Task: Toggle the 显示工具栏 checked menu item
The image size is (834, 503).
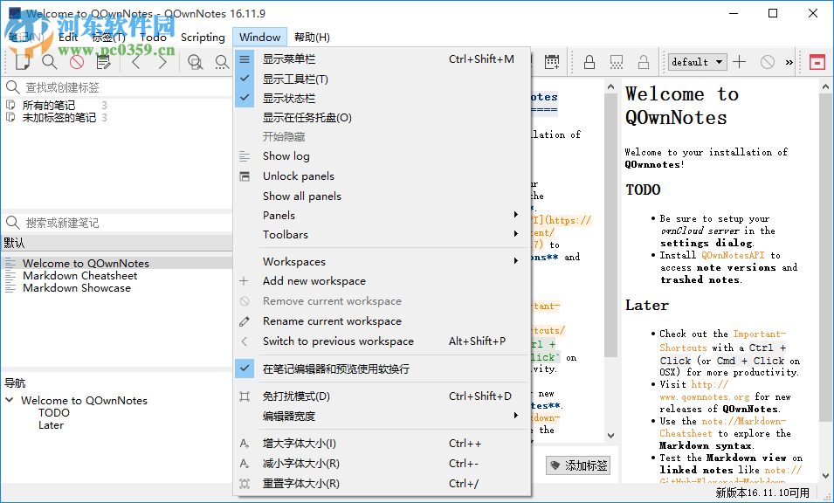Action: coord(295,79)
